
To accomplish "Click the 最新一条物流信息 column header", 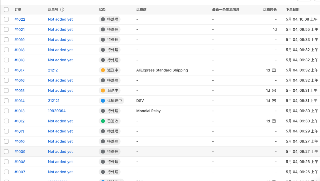I will 226,10.
